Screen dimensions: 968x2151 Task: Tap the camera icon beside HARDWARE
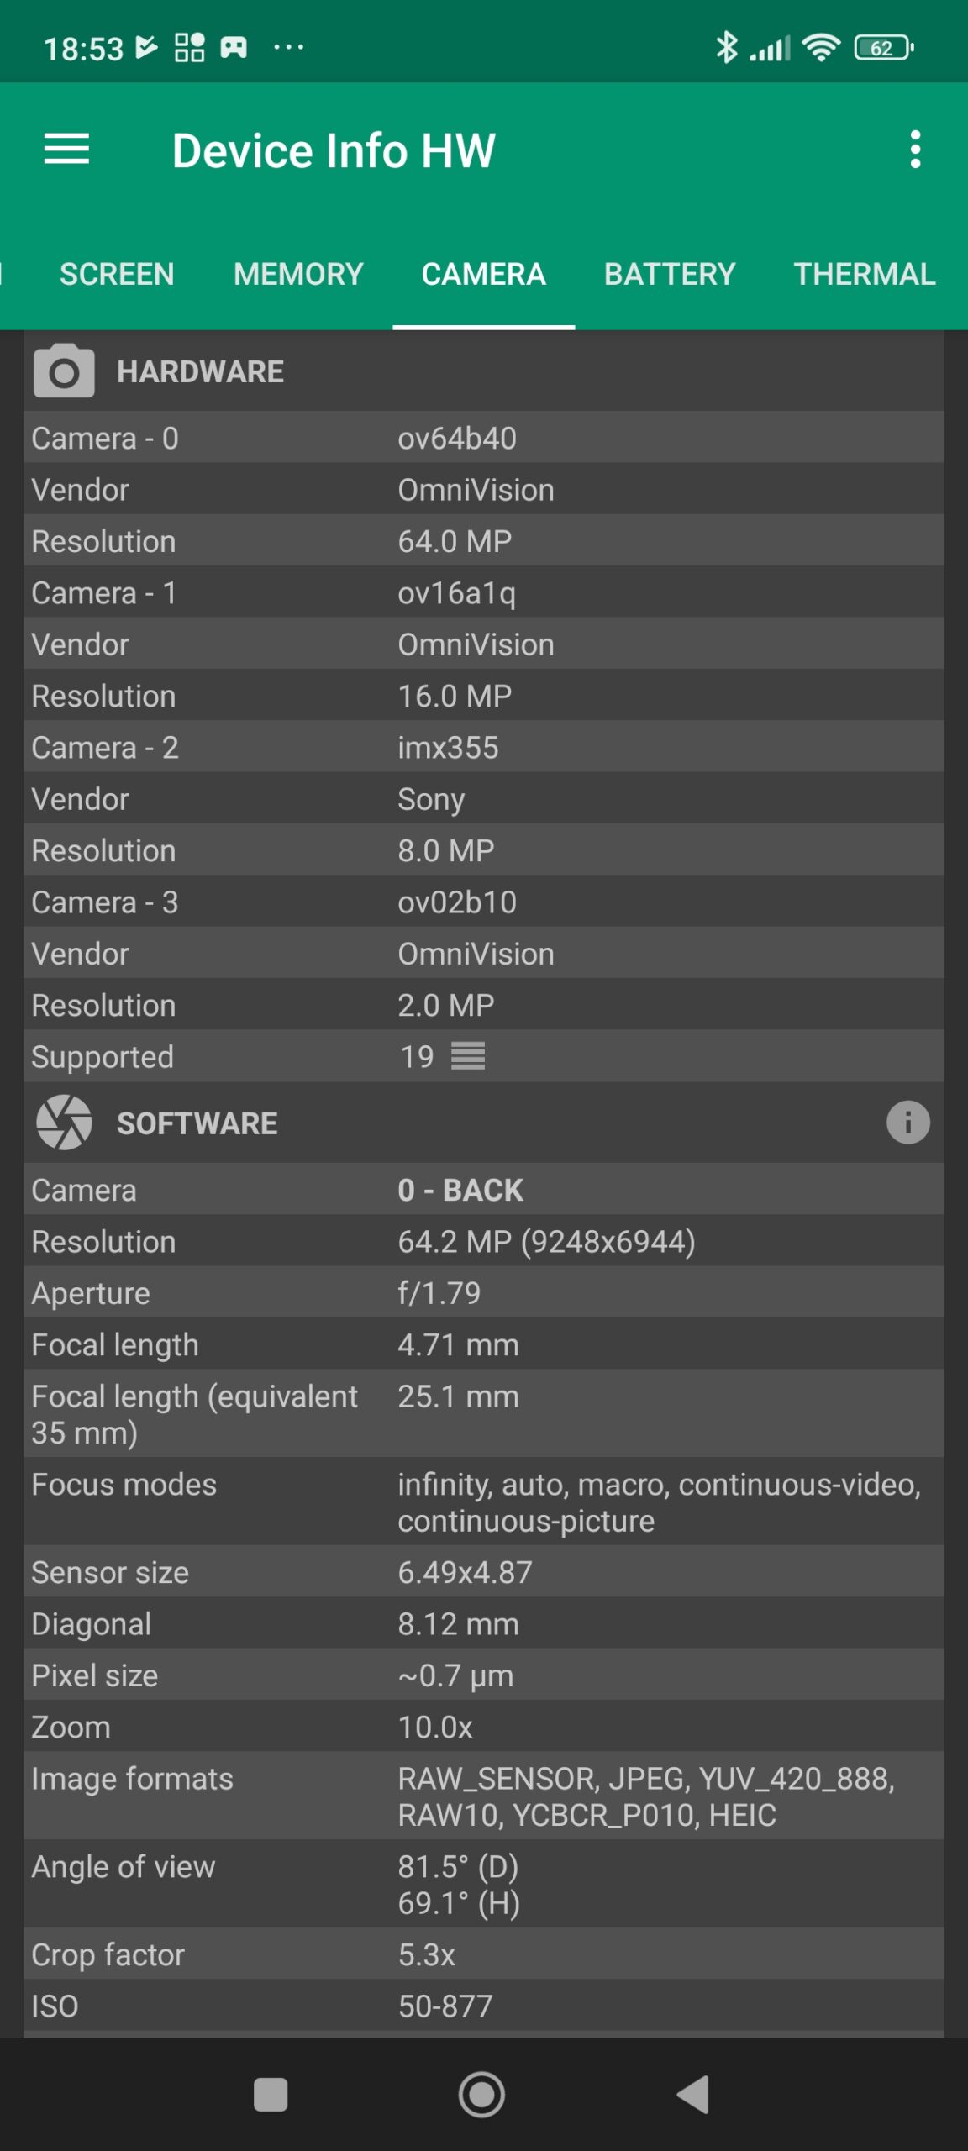tap(64, 371)
